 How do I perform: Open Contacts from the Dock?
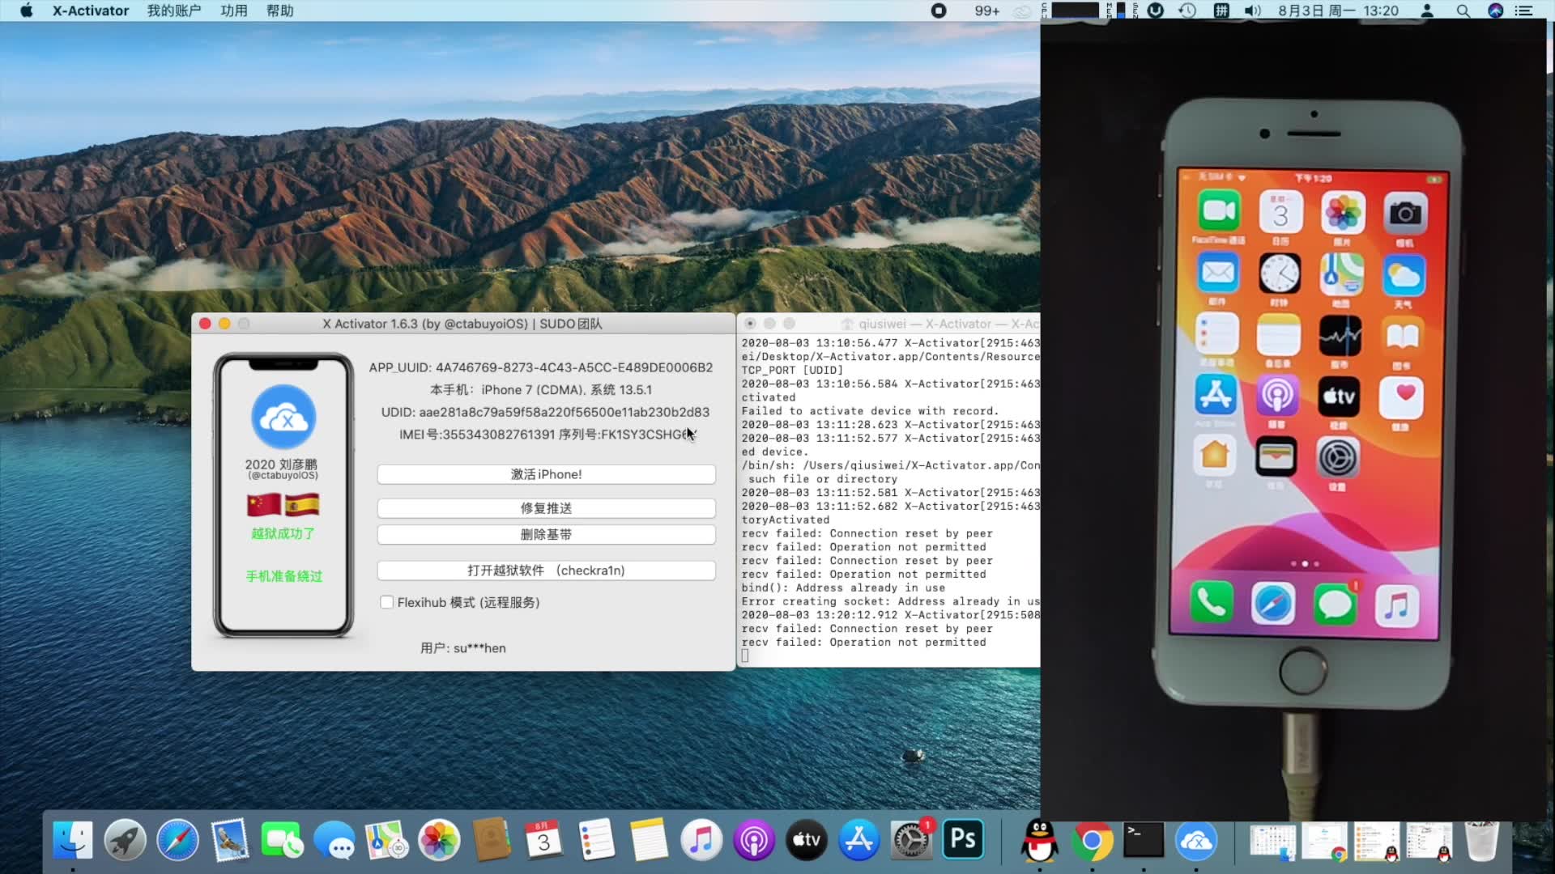point(492,840)
